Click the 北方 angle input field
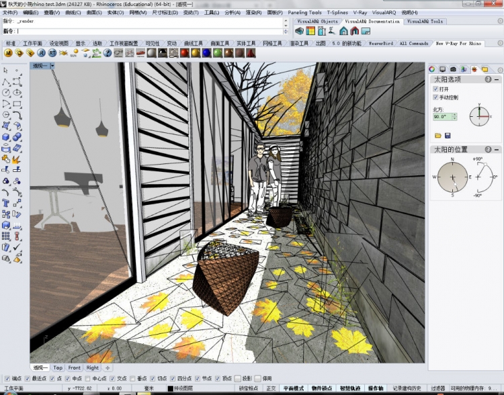 (x=443, y=116)
